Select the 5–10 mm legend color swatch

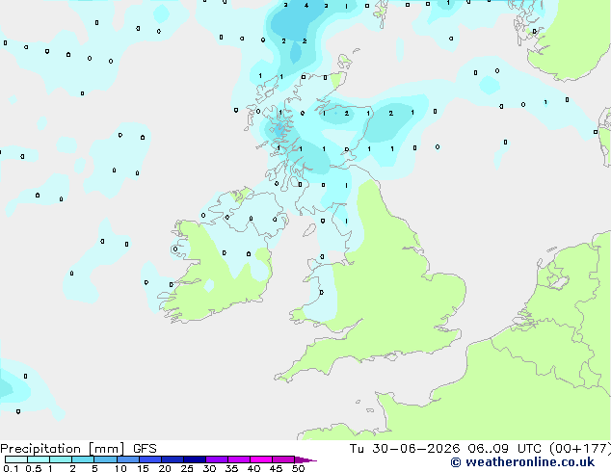105,459
